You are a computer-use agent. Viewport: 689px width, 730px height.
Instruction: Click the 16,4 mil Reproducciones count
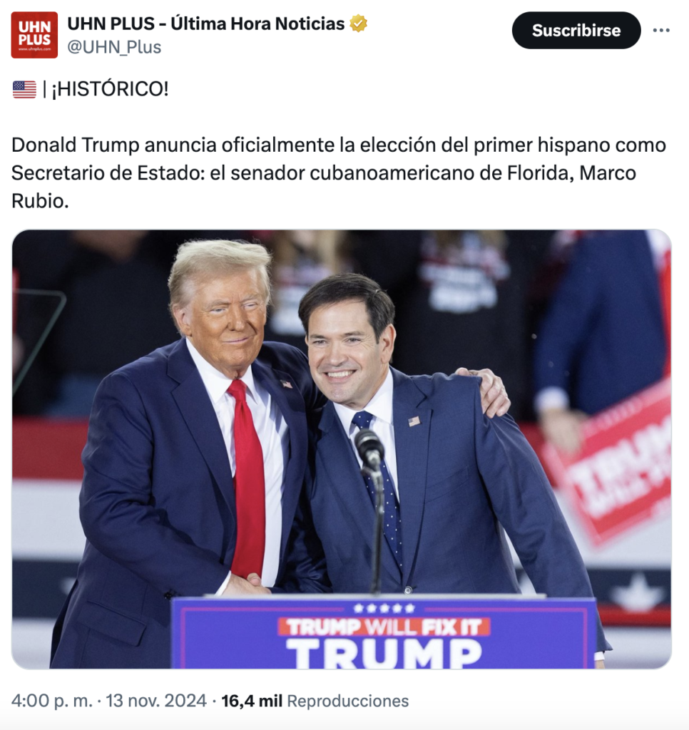(x=315, y=701)
